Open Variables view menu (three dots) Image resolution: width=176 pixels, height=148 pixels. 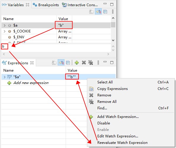[x=113, y=11]
